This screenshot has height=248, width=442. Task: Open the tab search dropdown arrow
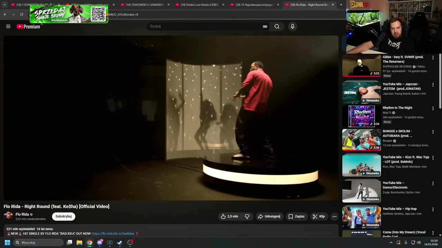pos(4,5)
